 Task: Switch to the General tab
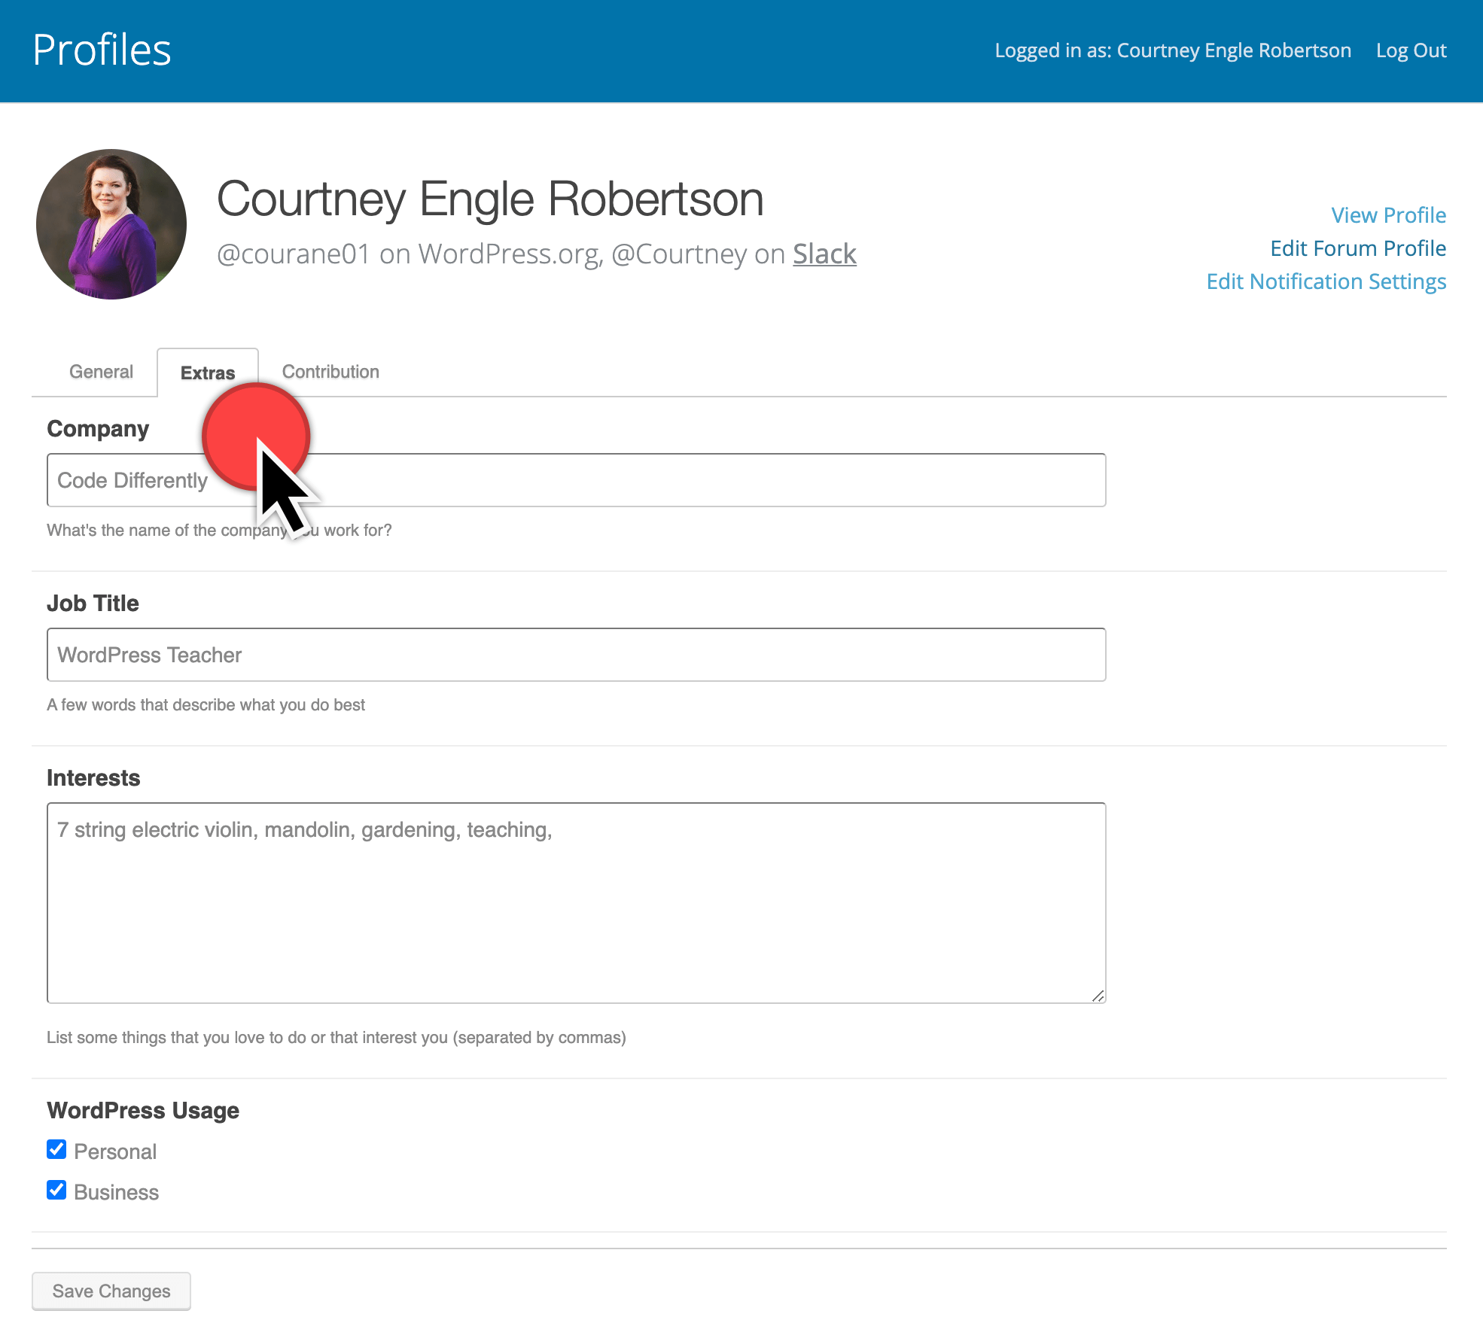[x=101, y=372]
